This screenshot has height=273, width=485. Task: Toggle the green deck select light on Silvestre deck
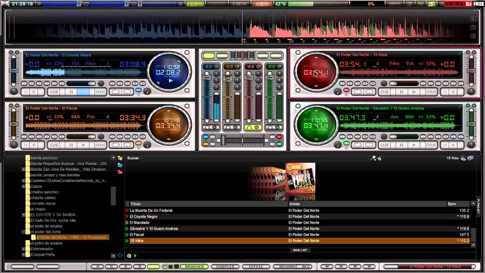click(346, 143)
